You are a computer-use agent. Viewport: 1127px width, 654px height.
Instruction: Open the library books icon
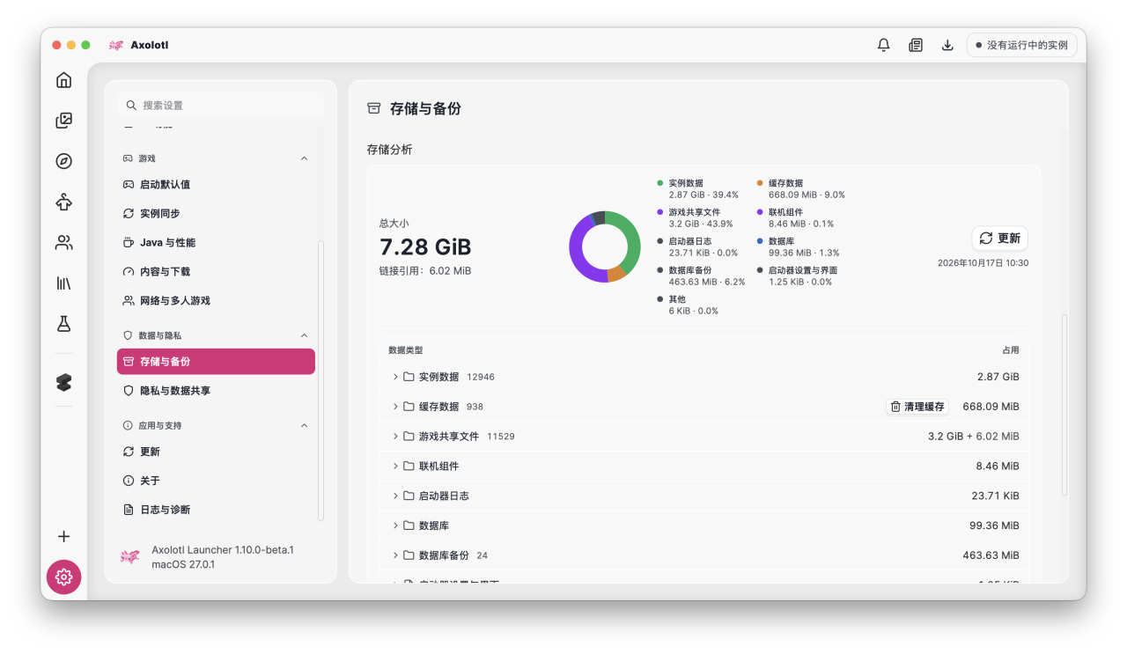(x=63, y=283)
